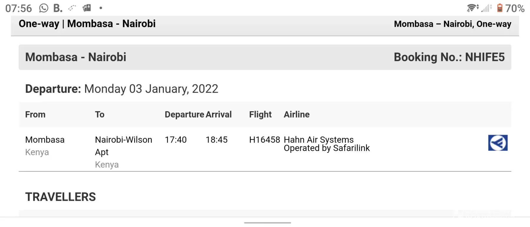Tap the cards notification icon in status bar

[87, 8]
